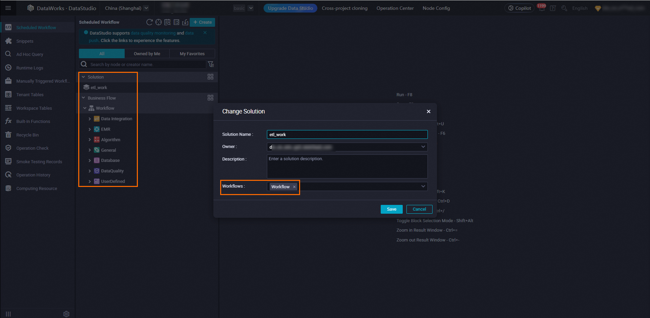
Task: Switch to the Owned by Me tab
Action: coord(147,54)
